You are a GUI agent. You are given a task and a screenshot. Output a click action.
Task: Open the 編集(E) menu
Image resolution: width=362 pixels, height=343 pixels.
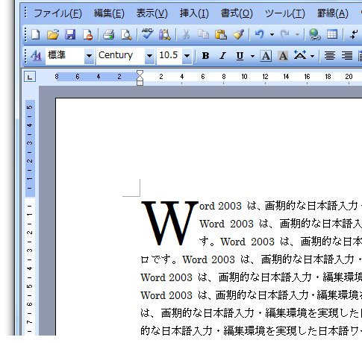click(x=109, y=13)
